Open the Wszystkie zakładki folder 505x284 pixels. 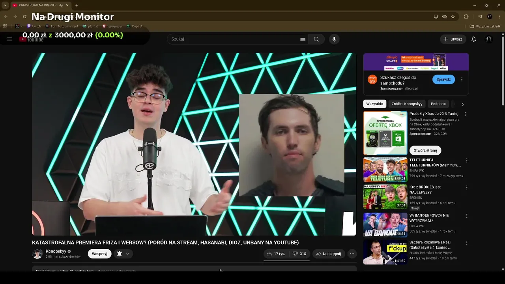[485, 26]
